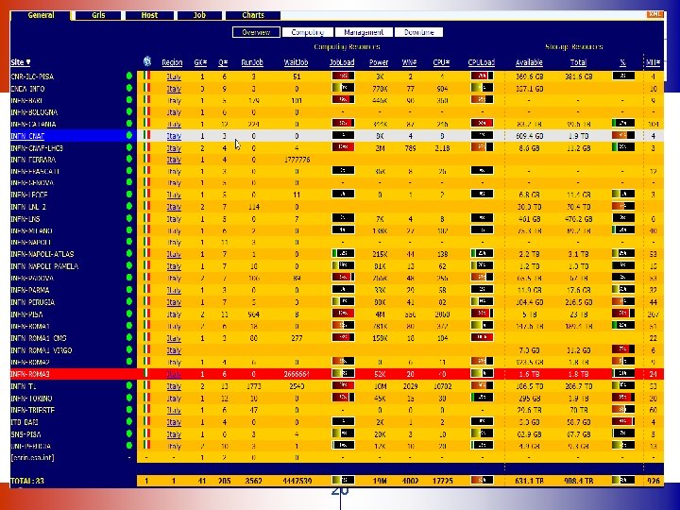Image resolution: width=680 pixels, height=510 pixels.
Task: Open the Host tab
Action: [x=149, y=15]
